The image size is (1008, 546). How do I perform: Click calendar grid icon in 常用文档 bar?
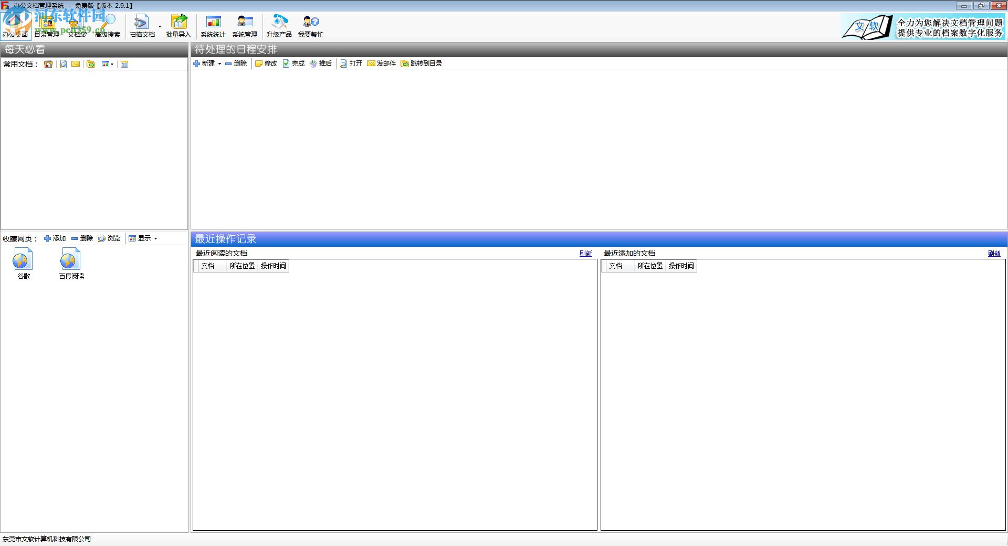pyautogui.click(x=124, y=64)
